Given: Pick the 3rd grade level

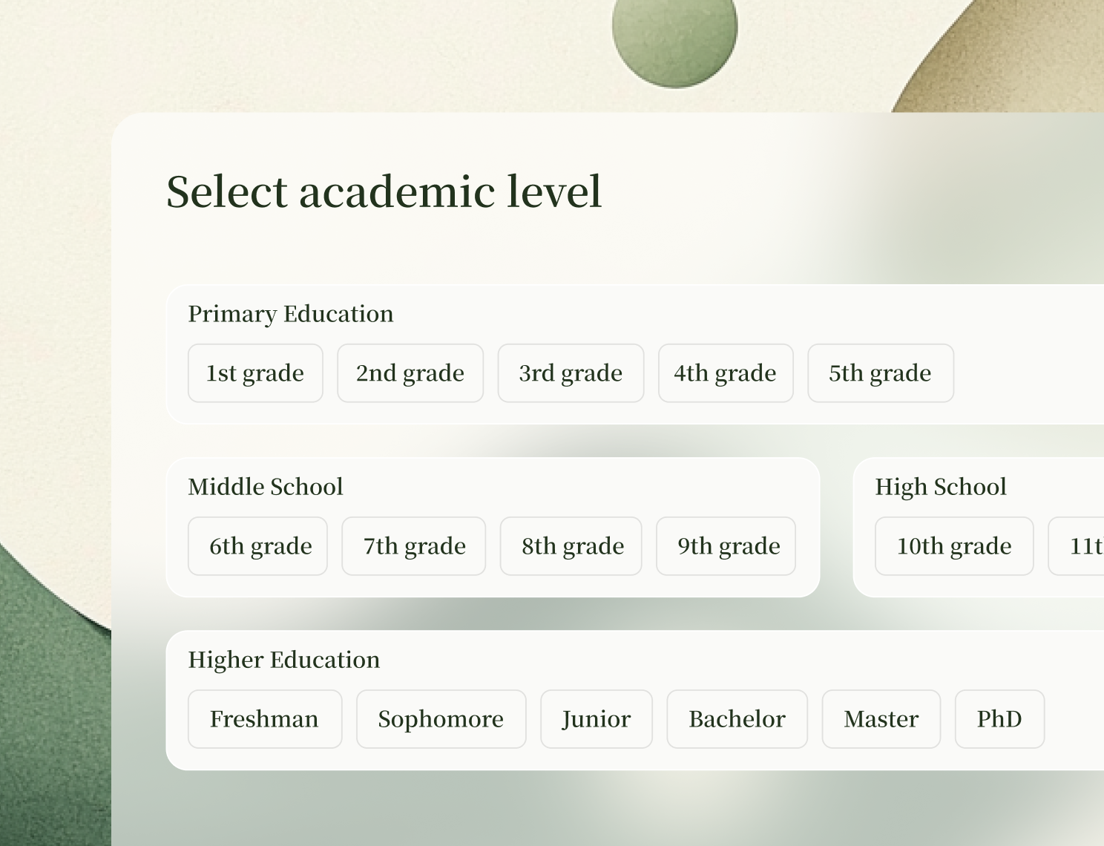Looking at the screenshot, I should 571,373.
